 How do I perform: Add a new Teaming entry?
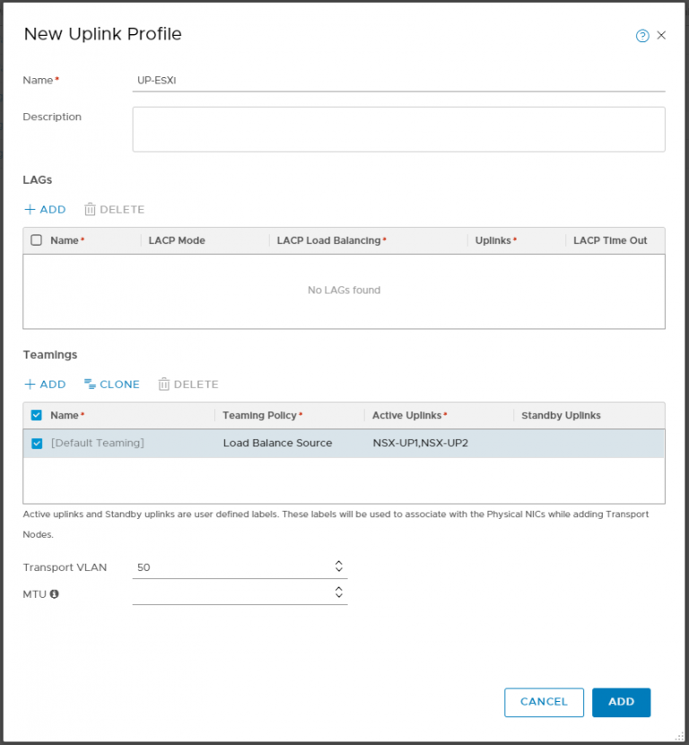(45, 384)
